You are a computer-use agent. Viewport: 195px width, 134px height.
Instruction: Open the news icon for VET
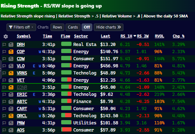[11, 80]
